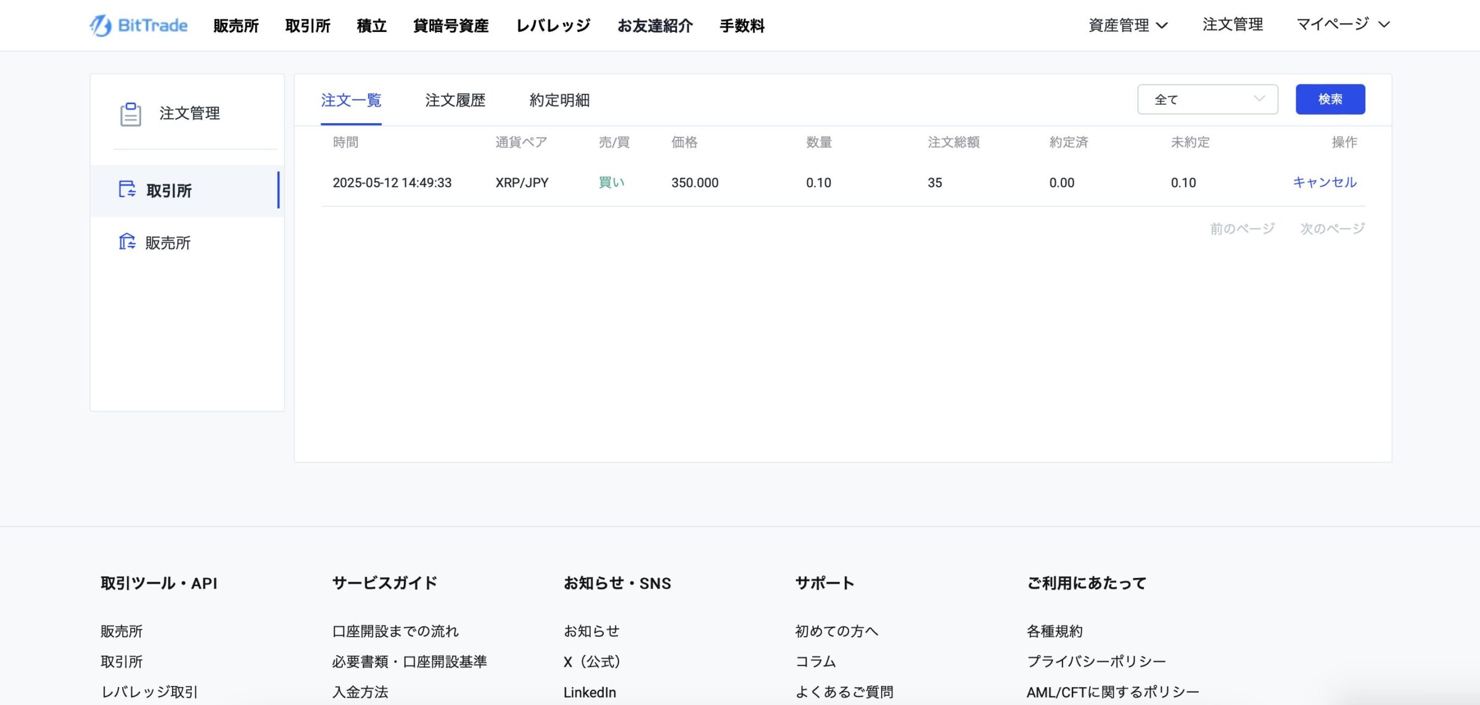This screenshot has height=705, width=1480.
Task: Open 積立 in top navigation
Action: (x=372, y=26)
